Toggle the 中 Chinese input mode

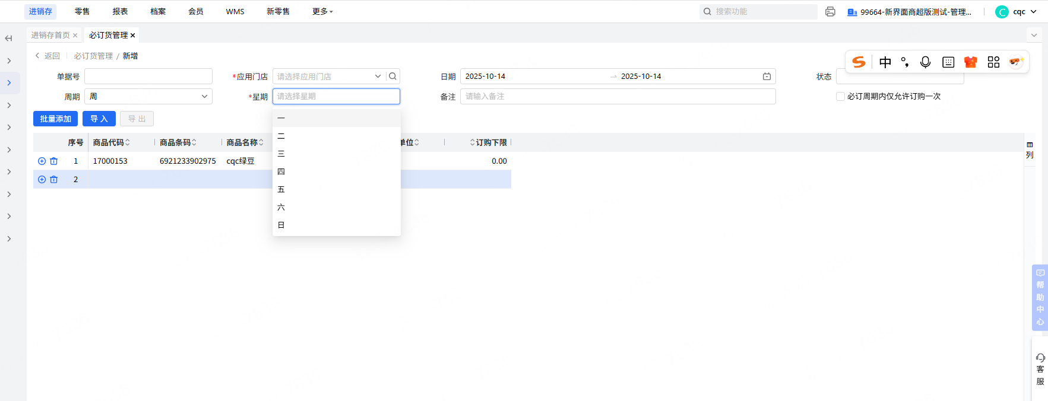[x=885, y=62]
